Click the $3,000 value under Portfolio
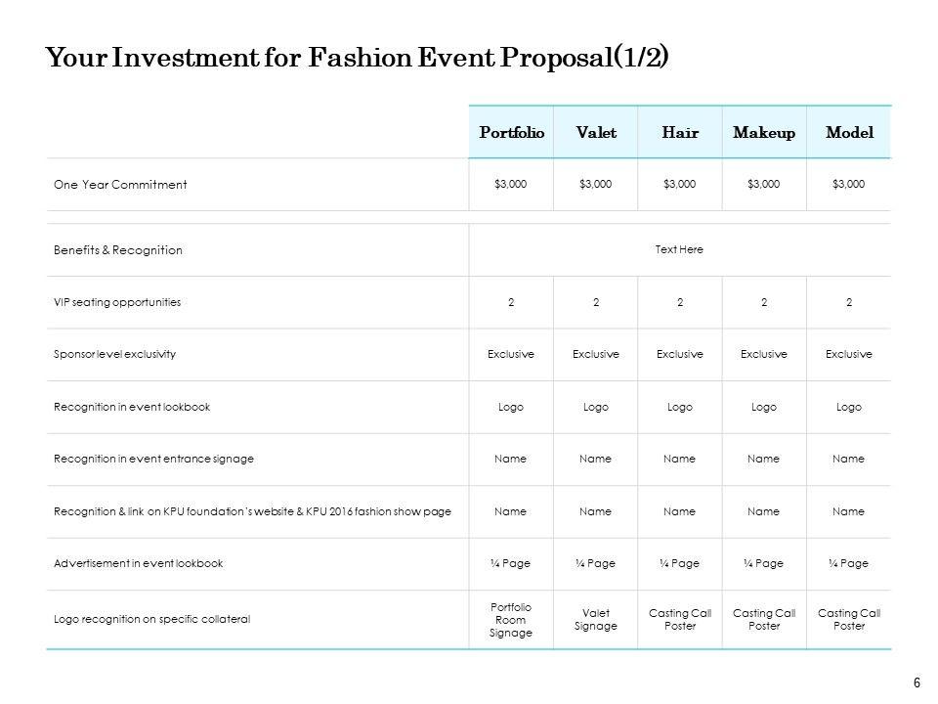Viewport: 938px width, 704px height. pos(511,184)
